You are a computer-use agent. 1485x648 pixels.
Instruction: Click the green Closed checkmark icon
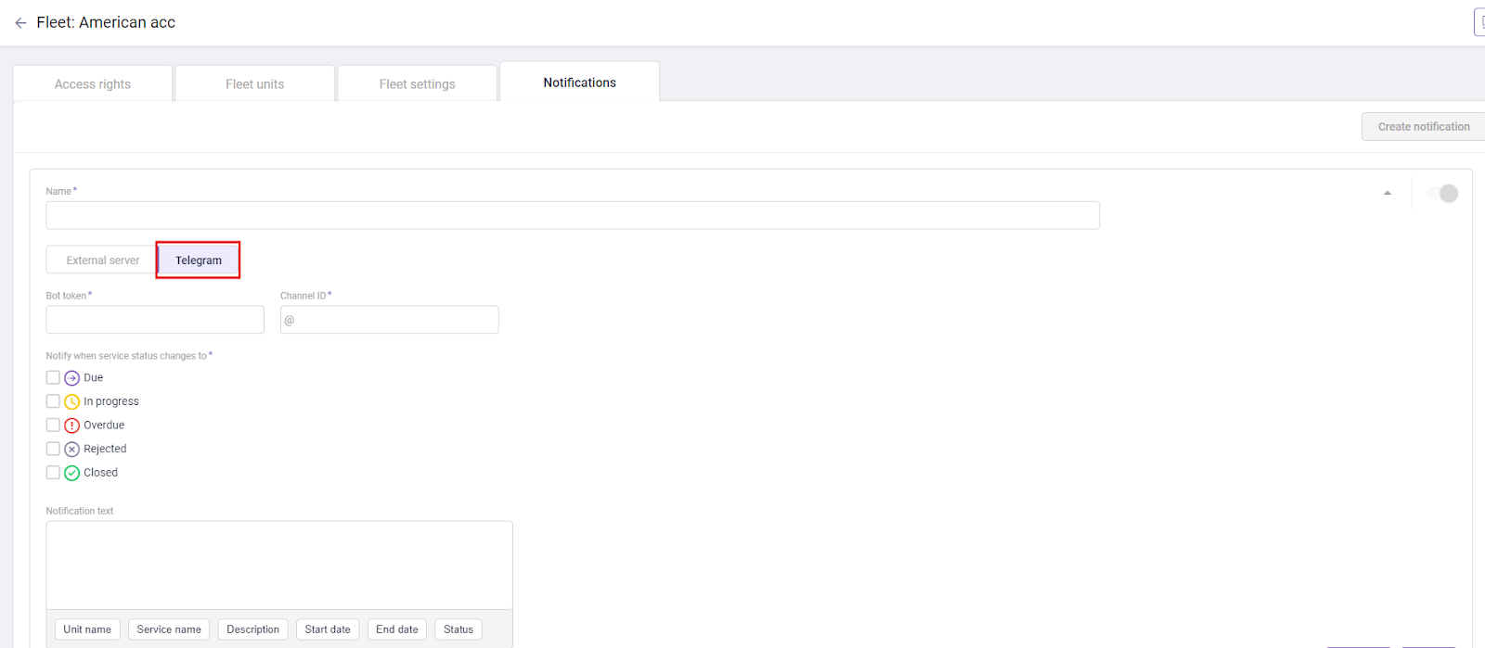pyautogui.click(x=71, y=473)
